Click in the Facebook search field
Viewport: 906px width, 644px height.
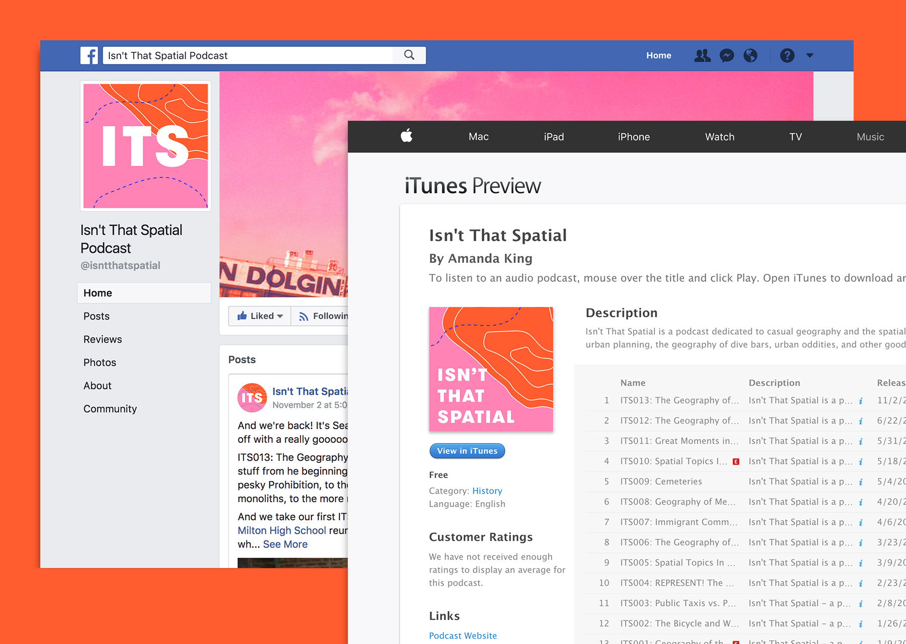(x=248, y=55)
